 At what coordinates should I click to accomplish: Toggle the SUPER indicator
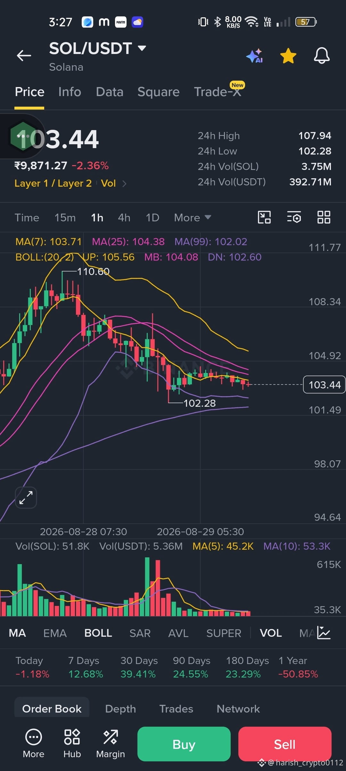(x=224, y=633)
